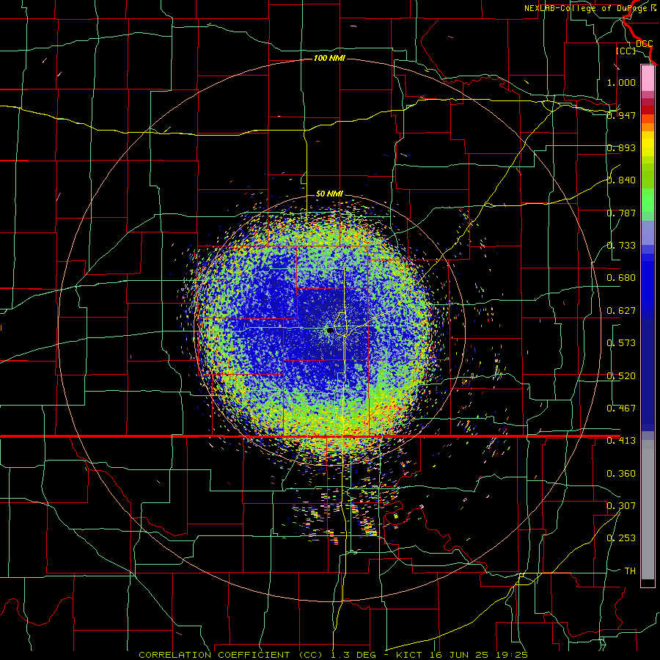Select the 1.000 scale value label
The width and height of the screenshot is (660, 660).
621,82
